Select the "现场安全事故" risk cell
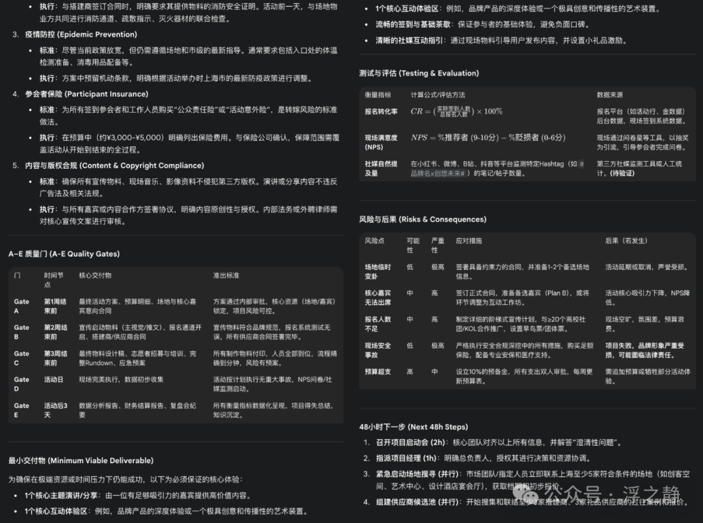Screen dimensions: 703x523 (x=378, y=350)
